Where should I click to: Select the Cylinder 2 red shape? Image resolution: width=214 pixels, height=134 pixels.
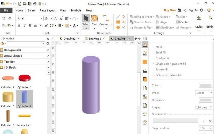click(x=24, y=81)
